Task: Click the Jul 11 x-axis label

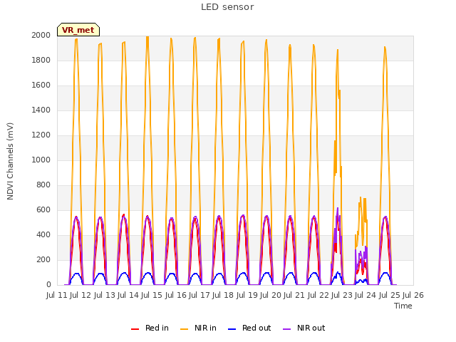Action: click(x=57, y=295)
